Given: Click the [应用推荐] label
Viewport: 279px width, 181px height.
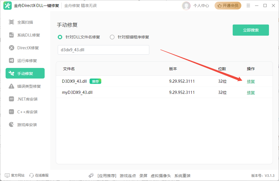Looking at the screenshot, I should coord(107,176).
